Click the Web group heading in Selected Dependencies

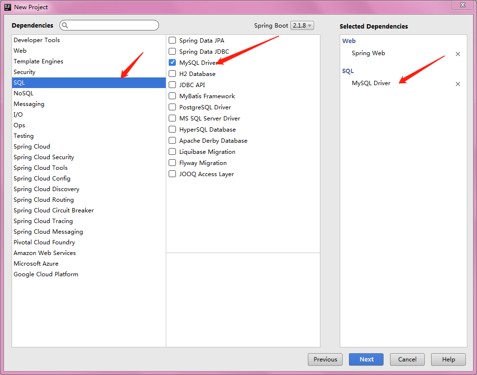coord(348,41)
